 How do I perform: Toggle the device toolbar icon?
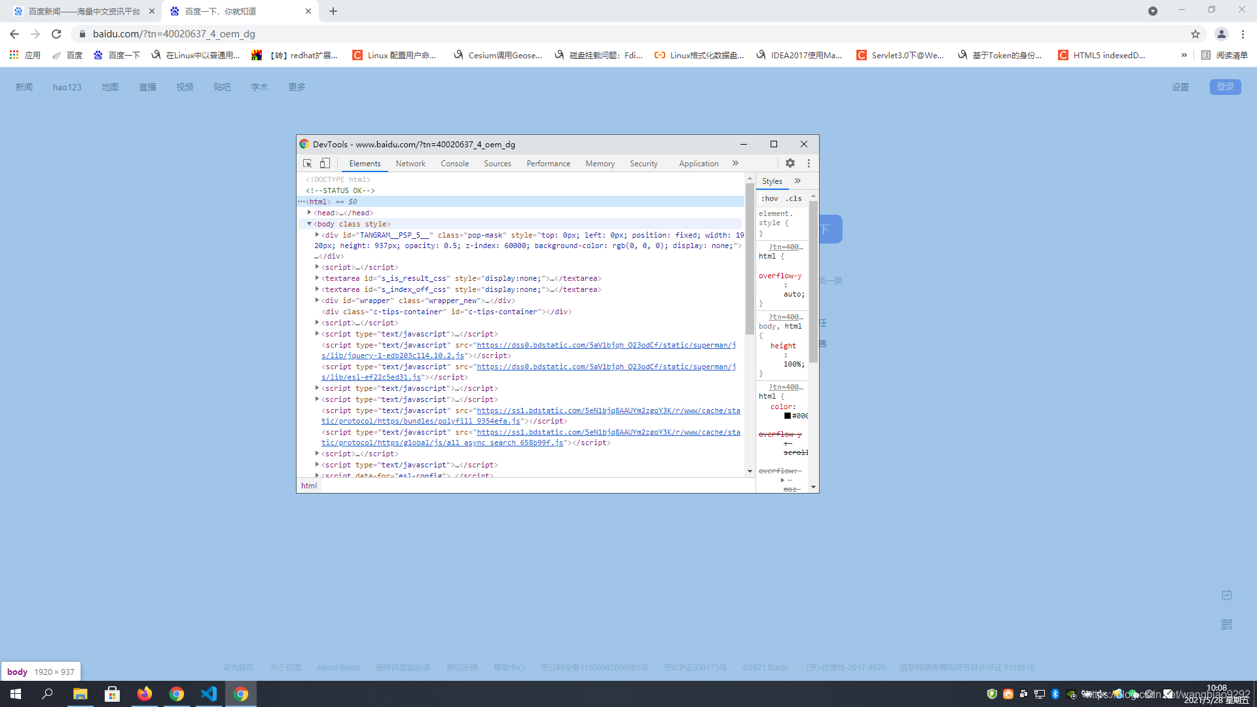pyautogui.click(x=325, y=163)
